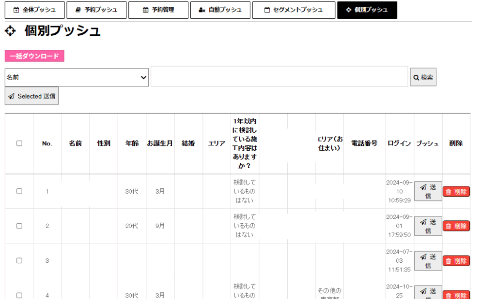The height and width of the screenshot is (299, 496).
Task: Tick the checkbox for row No. 3
Action: tap(19, 261)
